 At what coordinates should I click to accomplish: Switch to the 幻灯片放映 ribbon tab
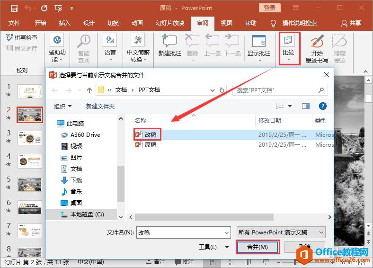(170, 23)
